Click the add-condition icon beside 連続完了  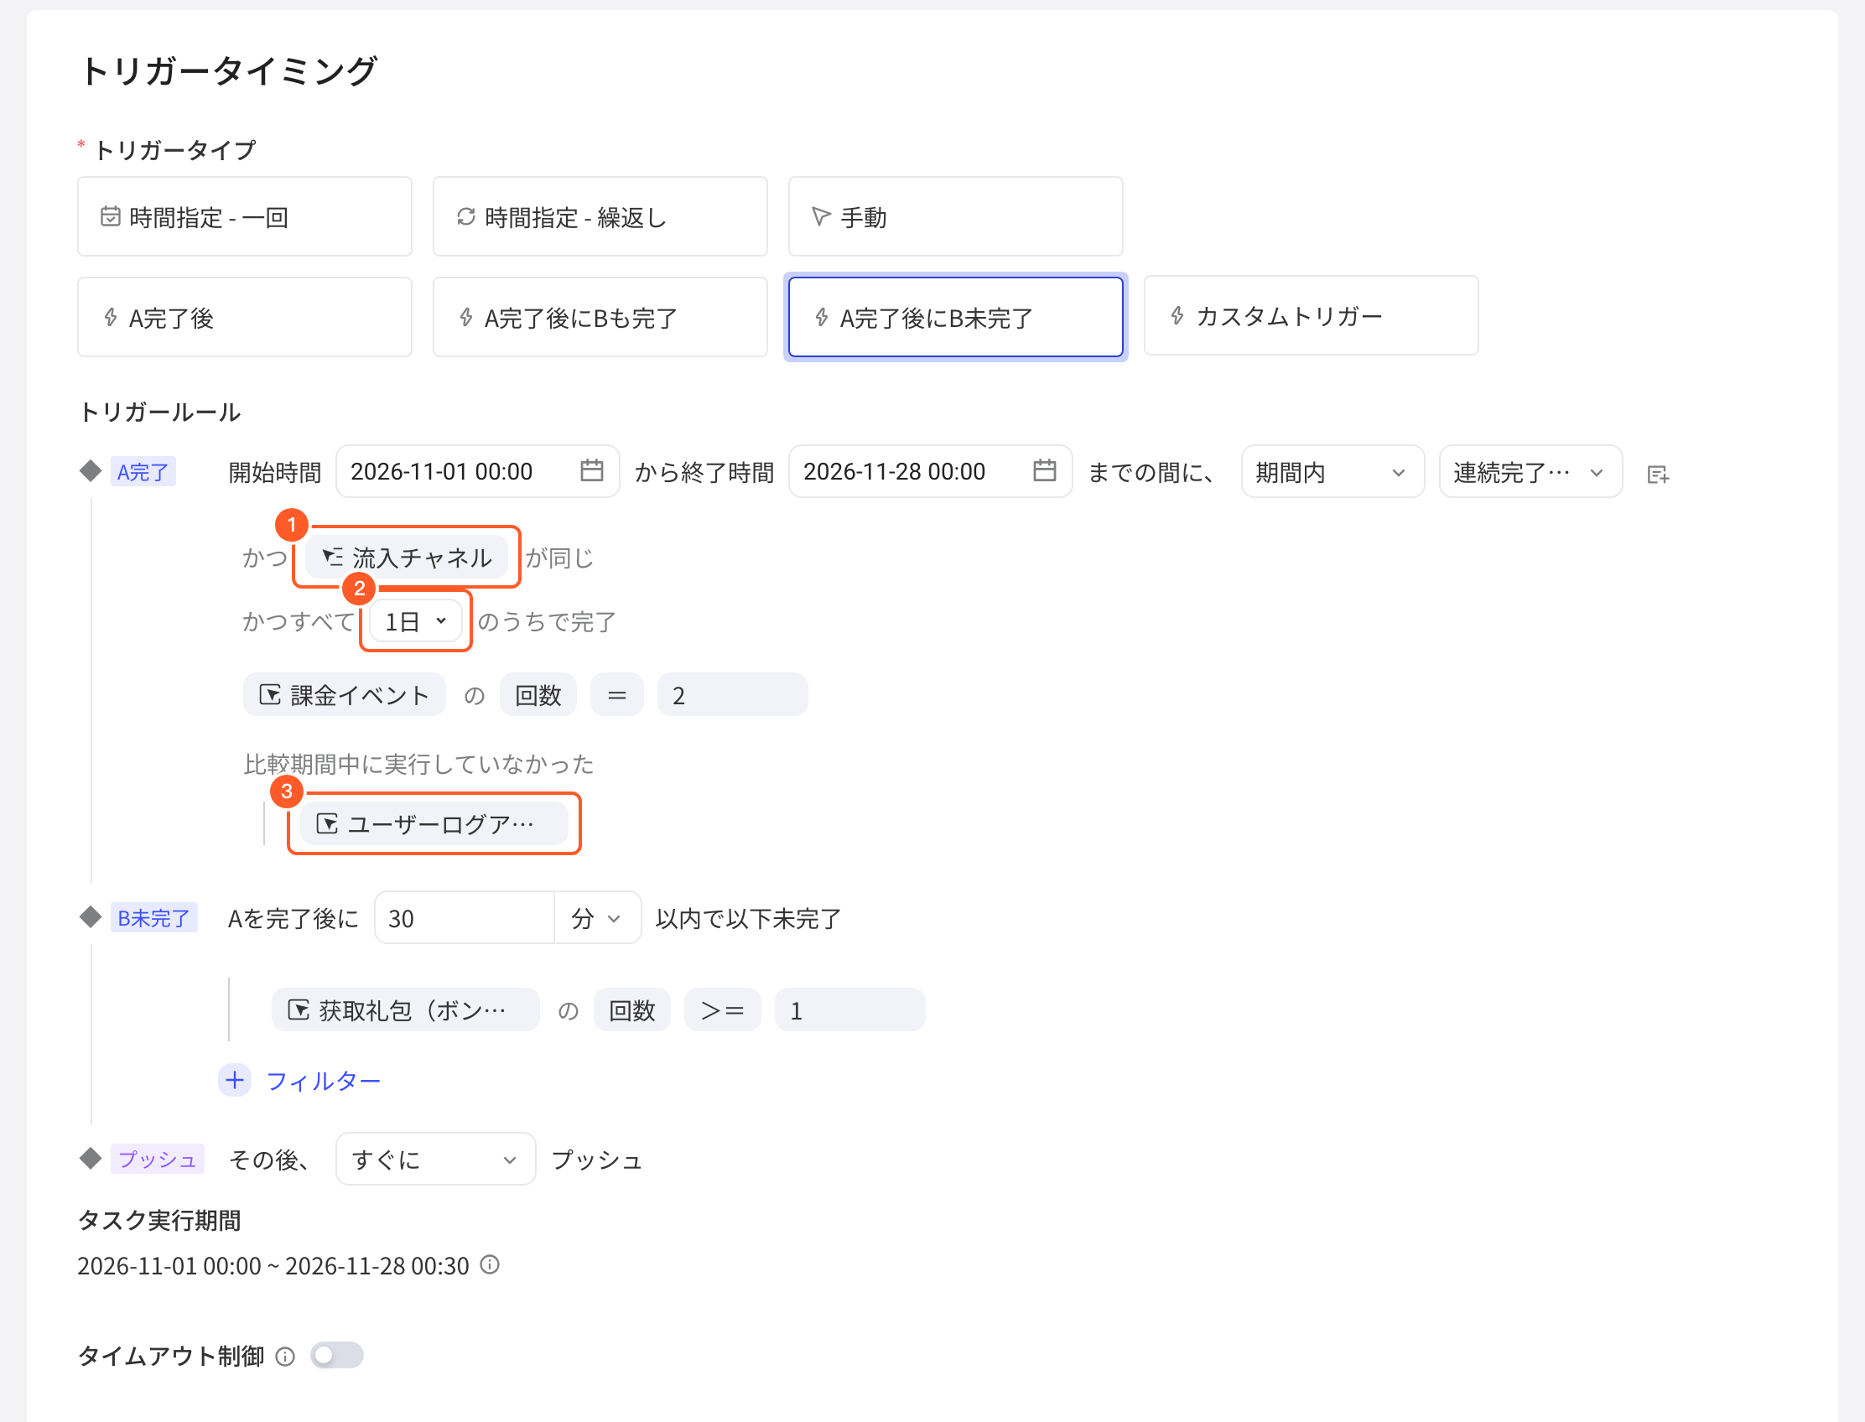tap(1658, 474)
